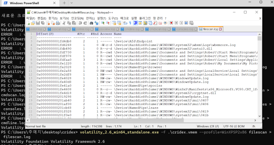Viewport: 274px width, 145px height.
Task: Undo the last edit via toolbar arrow
Action: [x=80, y=23]
